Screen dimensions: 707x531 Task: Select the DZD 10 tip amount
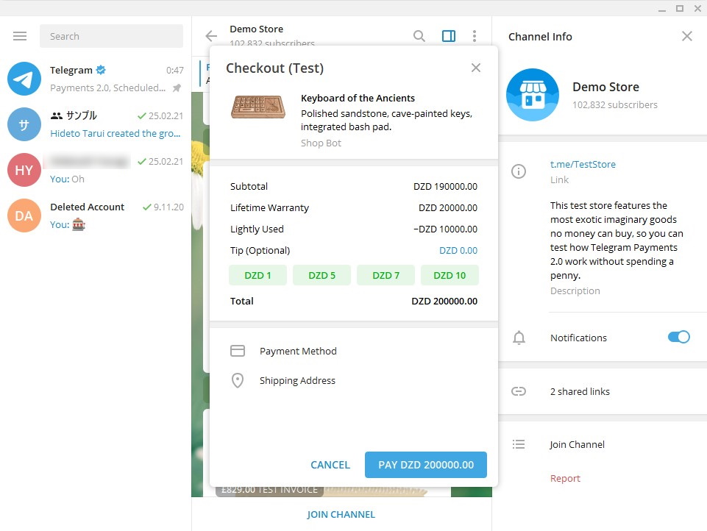450,274
